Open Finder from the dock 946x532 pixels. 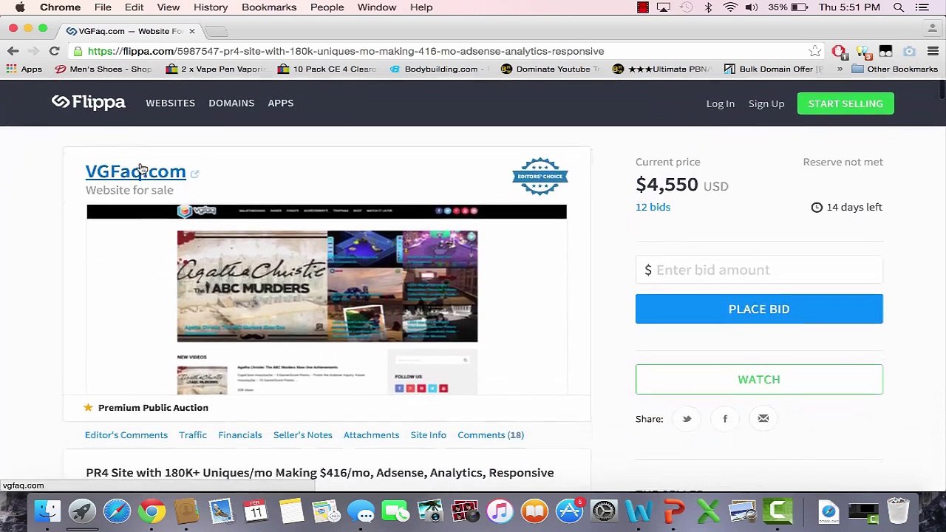click(48, 511)
